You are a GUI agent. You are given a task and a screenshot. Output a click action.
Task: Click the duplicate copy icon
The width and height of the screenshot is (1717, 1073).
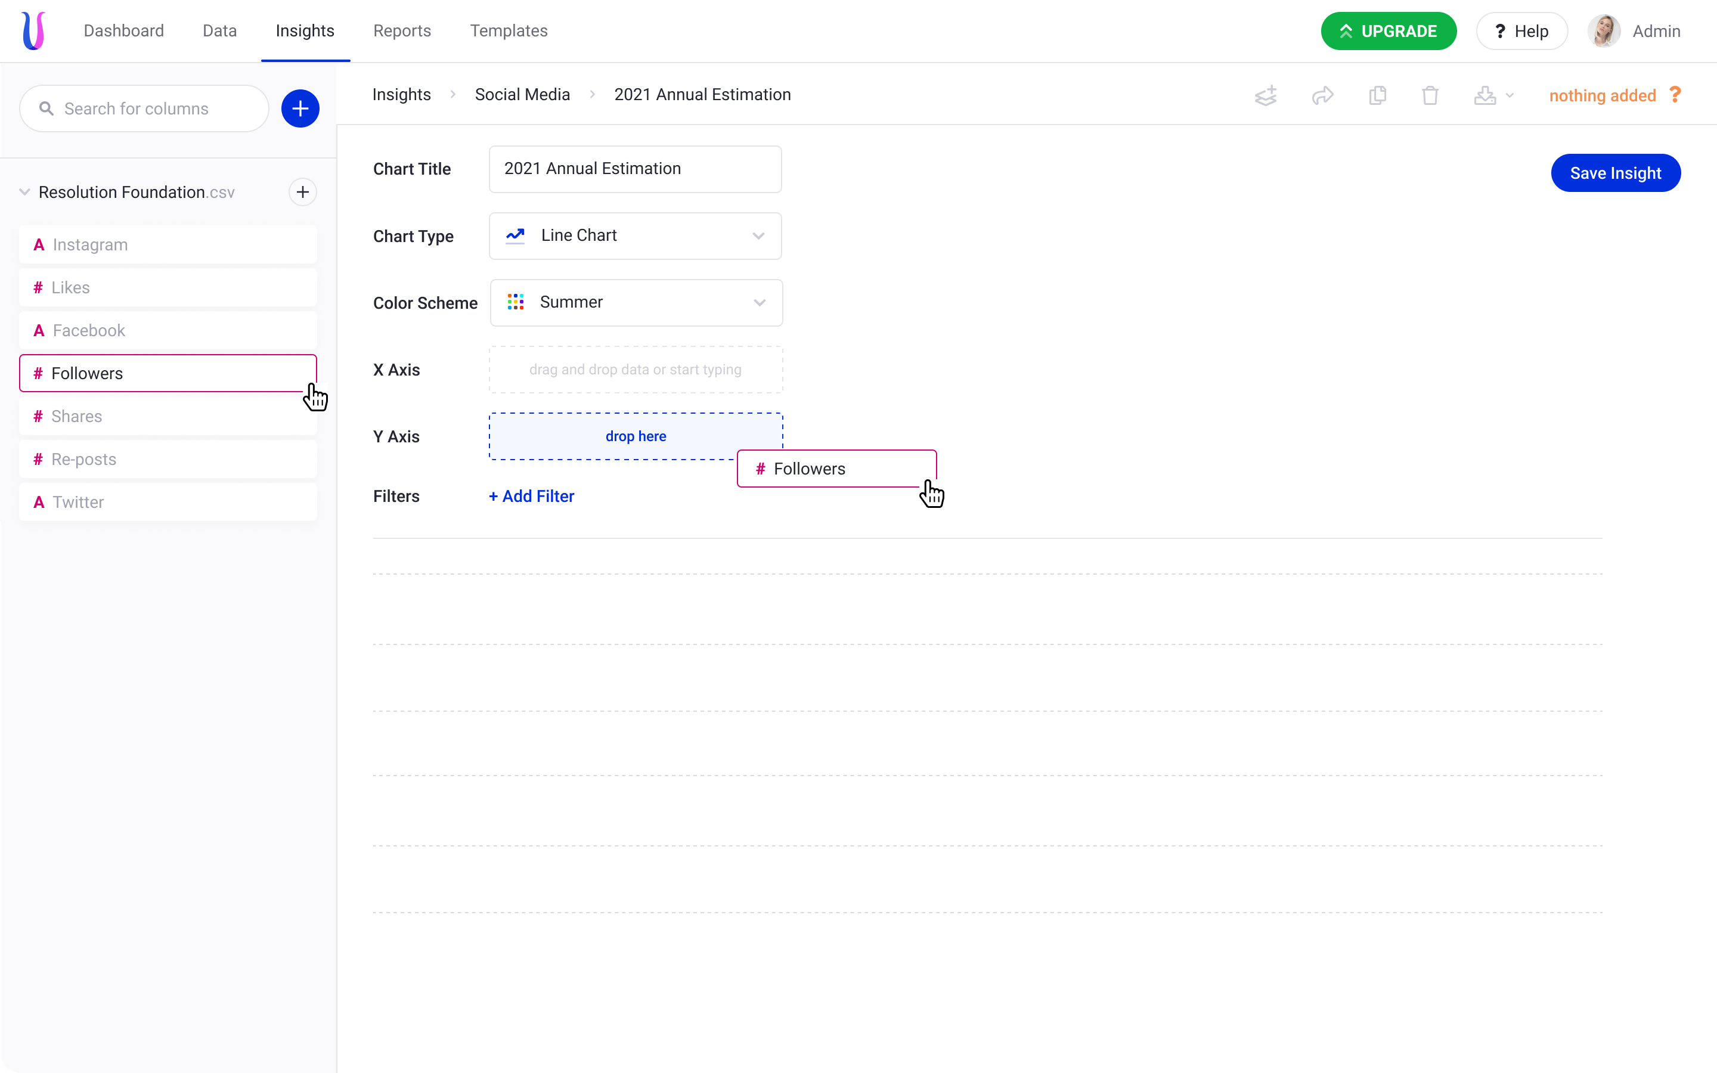[x=1377, y=96]
